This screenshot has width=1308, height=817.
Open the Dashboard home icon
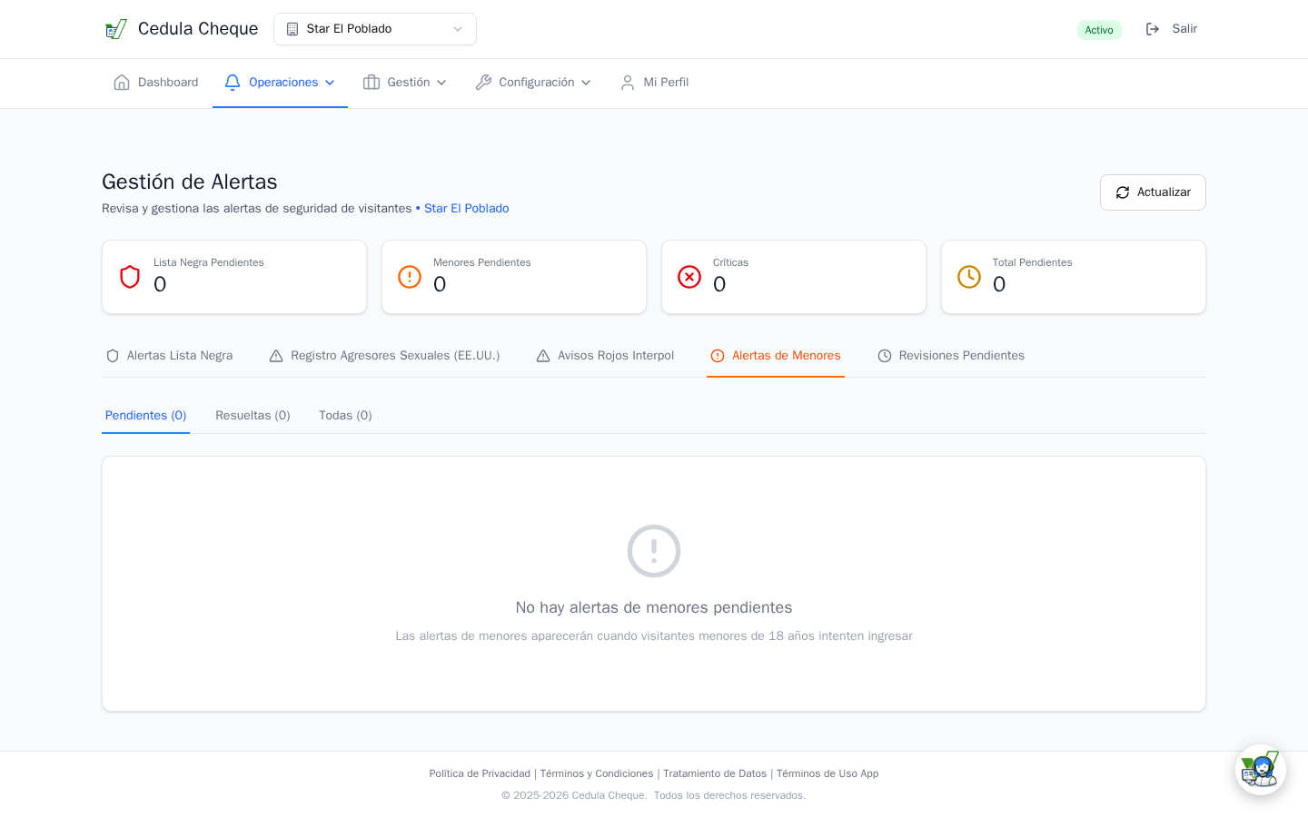click(x=122, y=83)
